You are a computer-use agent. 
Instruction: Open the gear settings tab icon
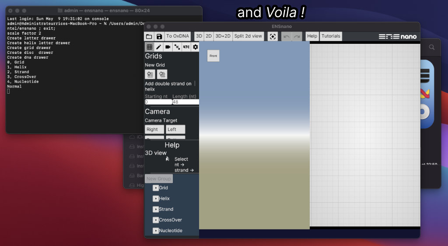pos(195,47)
